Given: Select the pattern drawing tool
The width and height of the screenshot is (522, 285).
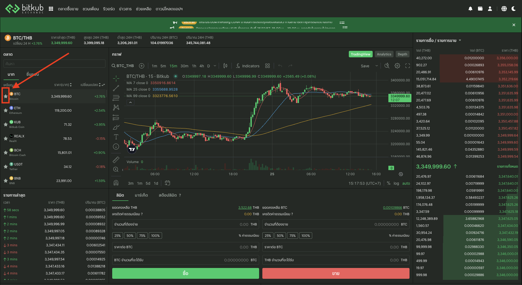Looking at the screenshot, I should click(x=116, y=108).
